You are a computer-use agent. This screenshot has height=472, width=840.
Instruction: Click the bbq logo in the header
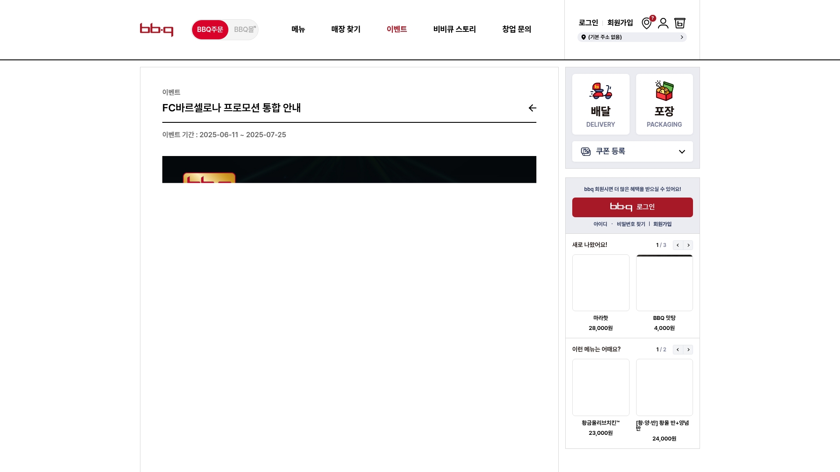(x=157, y=30)
